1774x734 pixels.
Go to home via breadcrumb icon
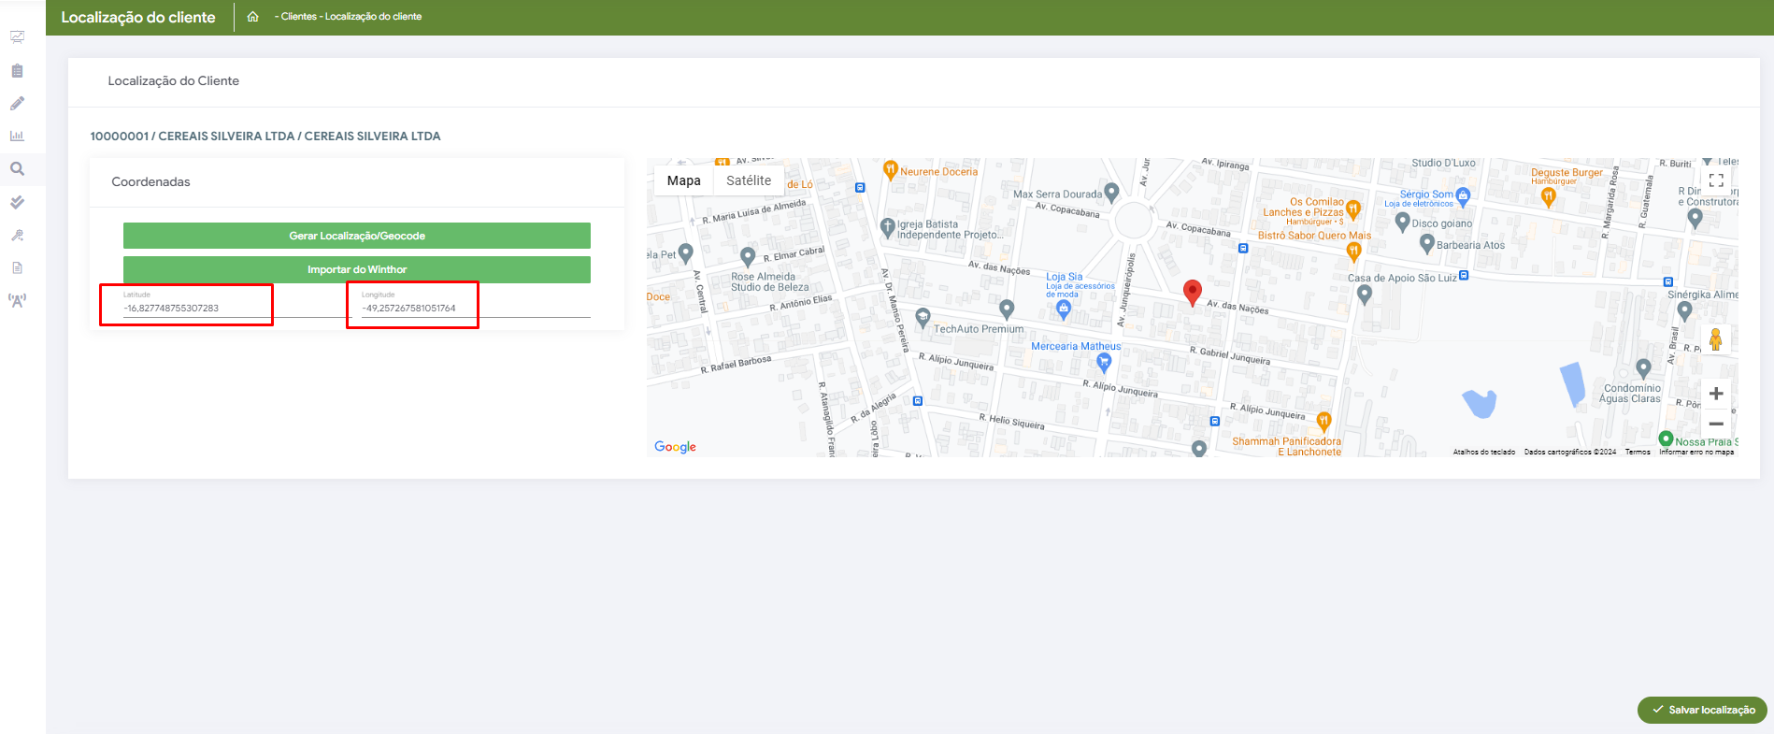pos(252,17)
